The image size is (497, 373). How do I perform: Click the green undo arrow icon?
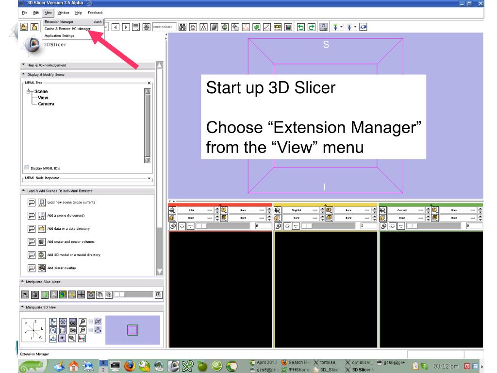301,27
